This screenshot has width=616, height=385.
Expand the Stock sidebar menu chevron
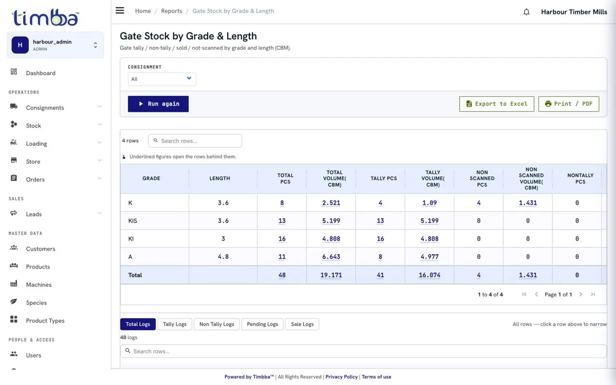pos(100,125)
